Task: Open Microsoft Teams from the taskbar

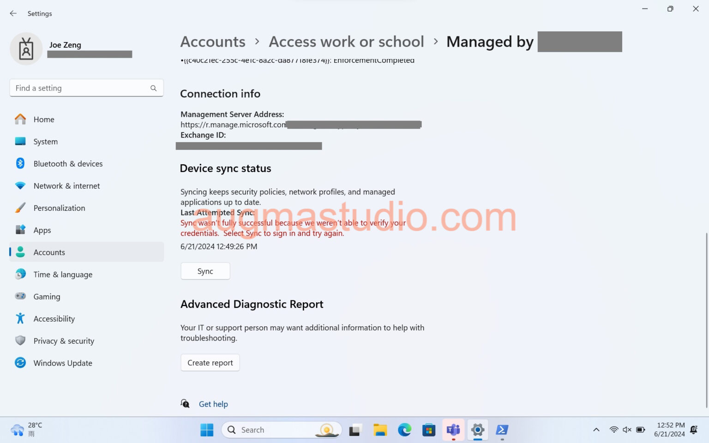Action: pos(453,430)
